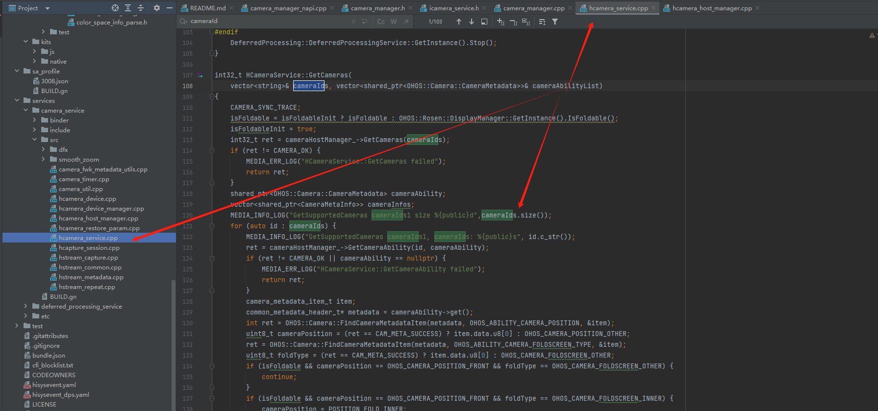This screenshot has height=411, width=878.
Task: Click the new line icon in search bar
Action: 364,22
